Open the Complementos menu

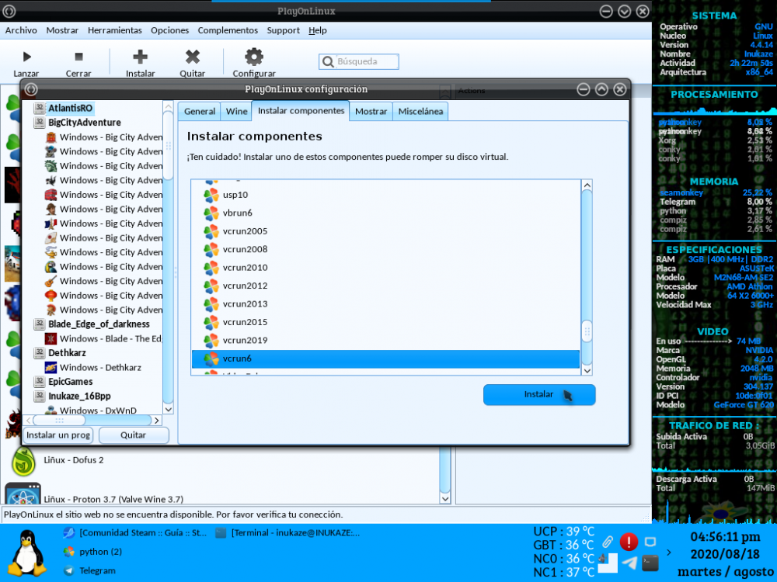pyautogui.click(x=228, y=30)
